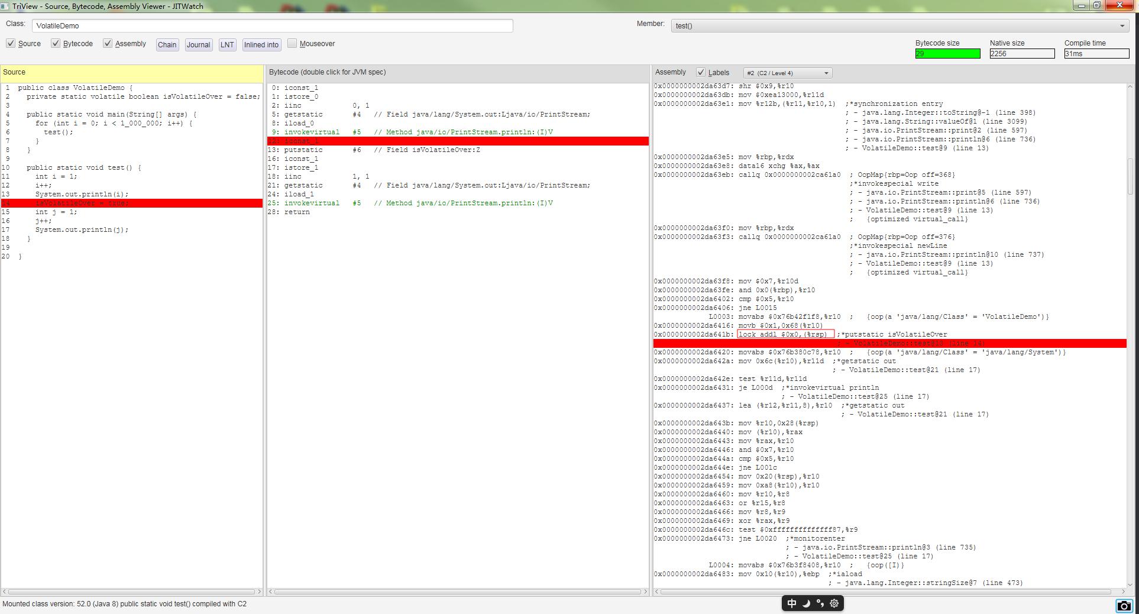Enable the Mouseover checkbox

(x=292, y=43)
